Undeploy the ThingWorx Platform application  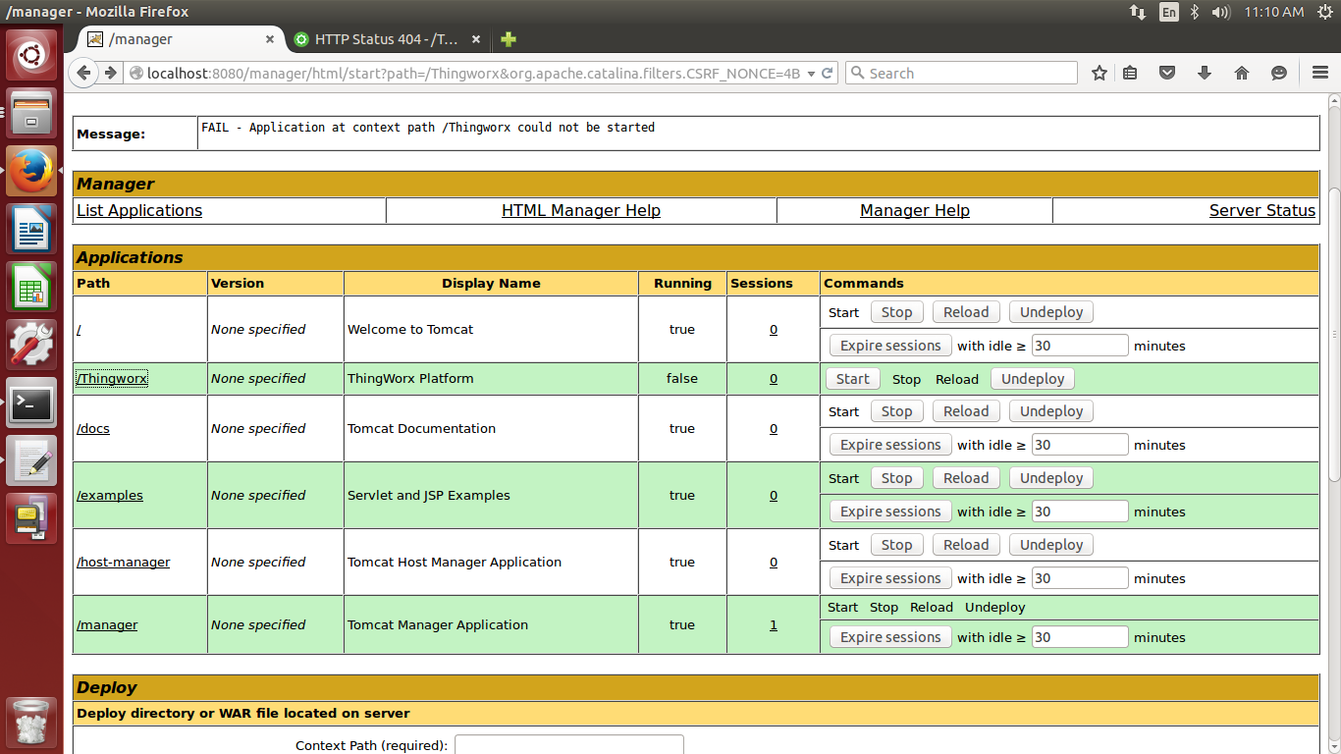(x=1033, y=378)
